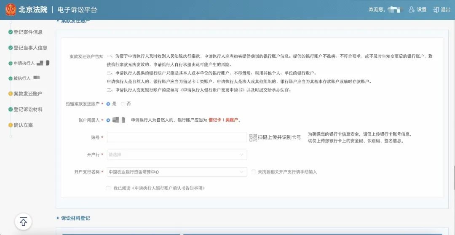455x235 pixels.
Task: Click 电子诉讼平台 header title
Action: (77, 10)
